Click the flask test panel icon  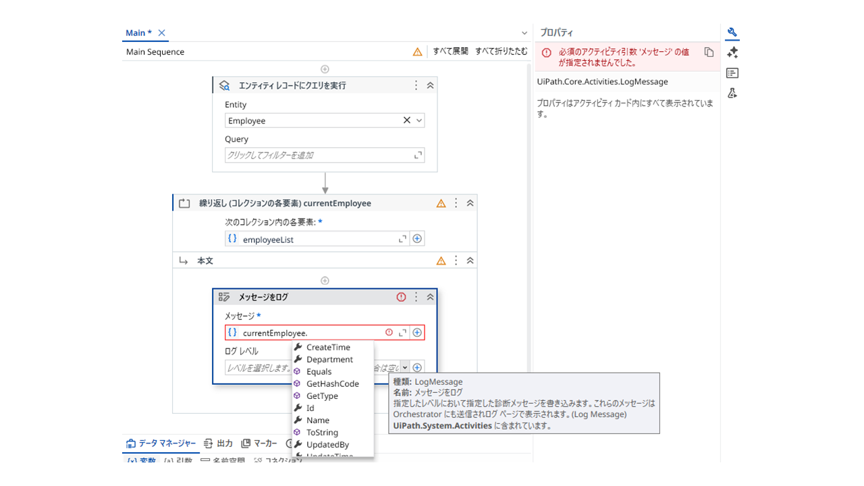click(732, 93)
